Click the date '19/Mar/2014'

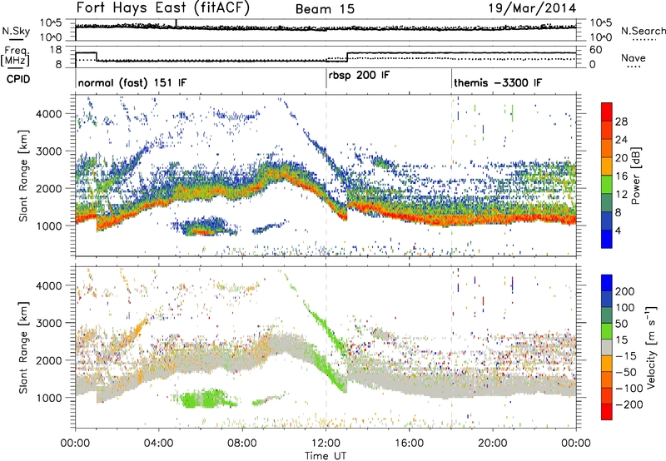[532, 8]
